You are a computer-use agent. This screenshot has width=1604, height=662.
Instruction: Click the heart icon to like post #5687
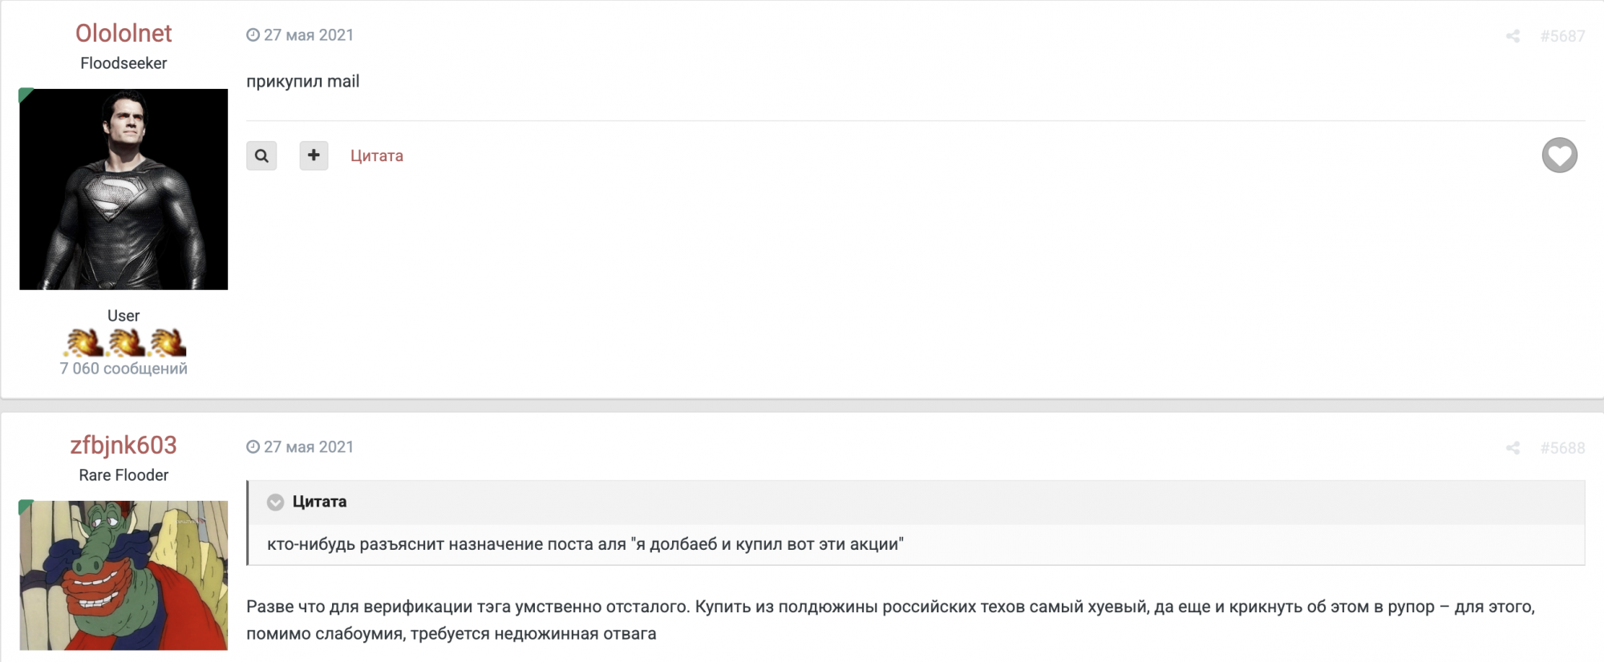1559,156
